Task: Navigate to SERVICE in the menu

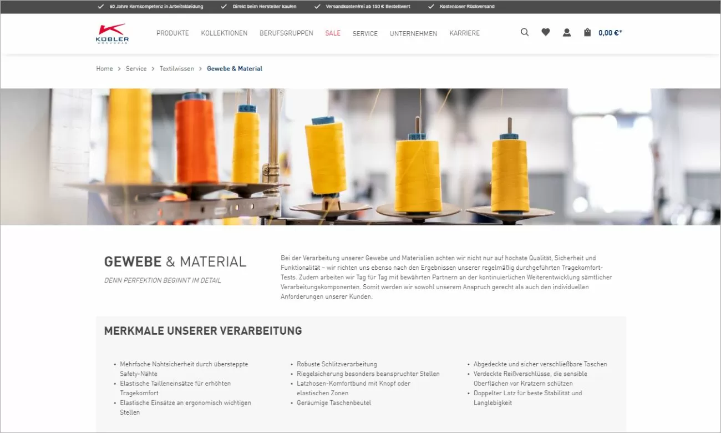Action: coord(365,33)
